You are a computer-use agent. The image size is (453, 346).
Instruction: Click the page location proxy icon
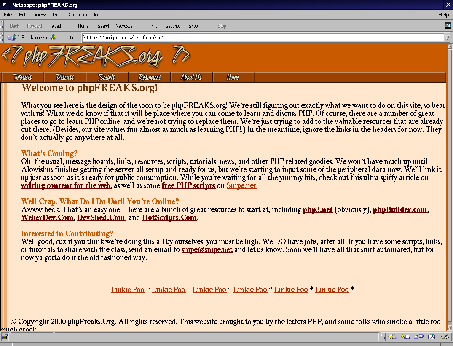click(53, 37)
